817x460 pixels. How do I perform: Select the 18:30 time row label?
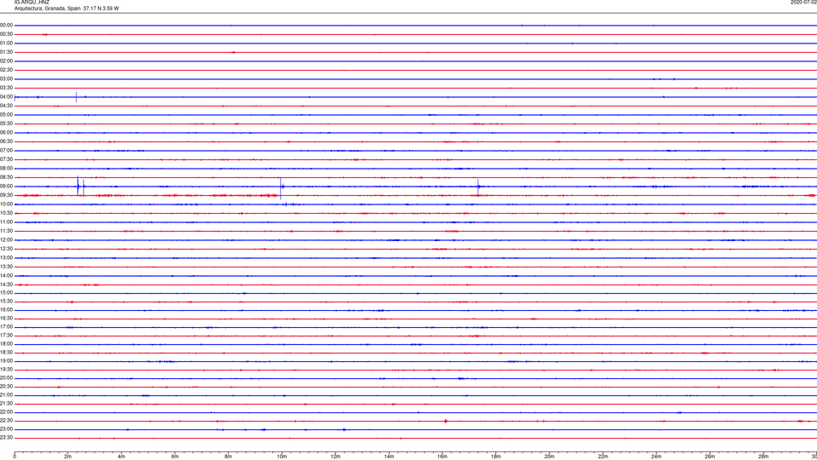pyautogui.click(x=6, y=353)
